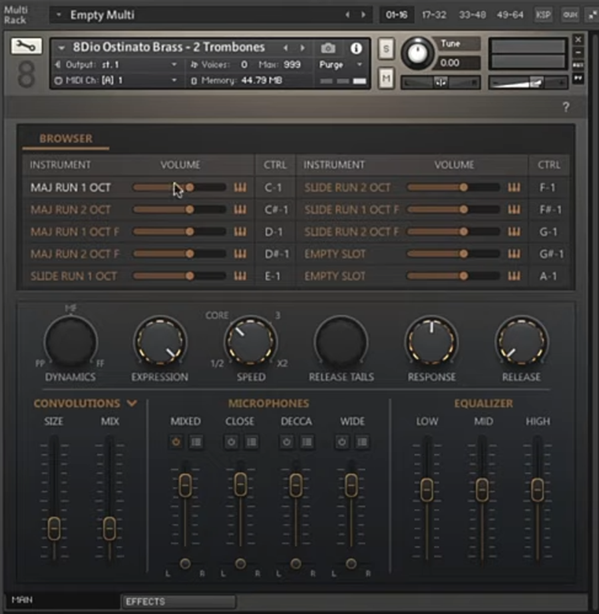Image resolution: width=599 pixels, height=614 pixels.
Task: Toggle the Mute M button
Action: [x=386, y=79]
